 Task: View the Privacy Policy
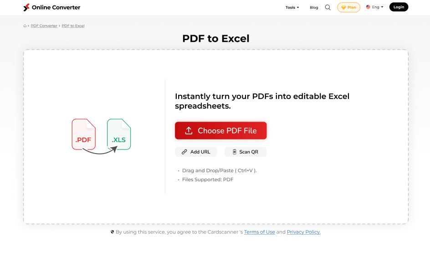pyautogui.click(x=303, y=232)
